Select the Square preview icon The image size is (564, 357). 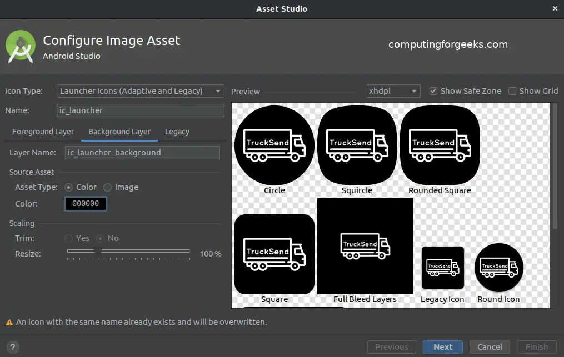point(274,254)
